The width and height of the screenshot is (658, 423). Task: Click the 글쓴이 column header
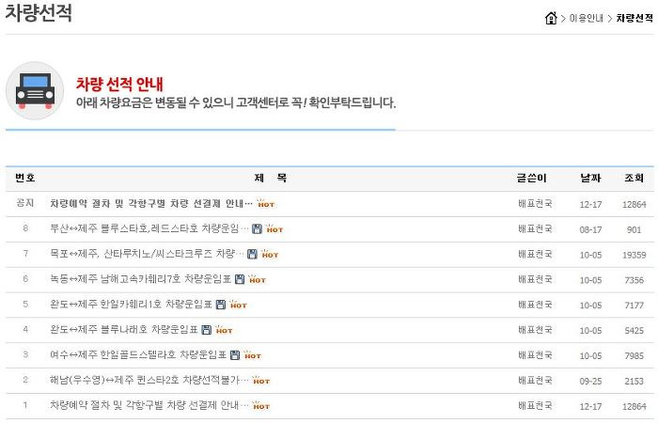coord(531,178)
